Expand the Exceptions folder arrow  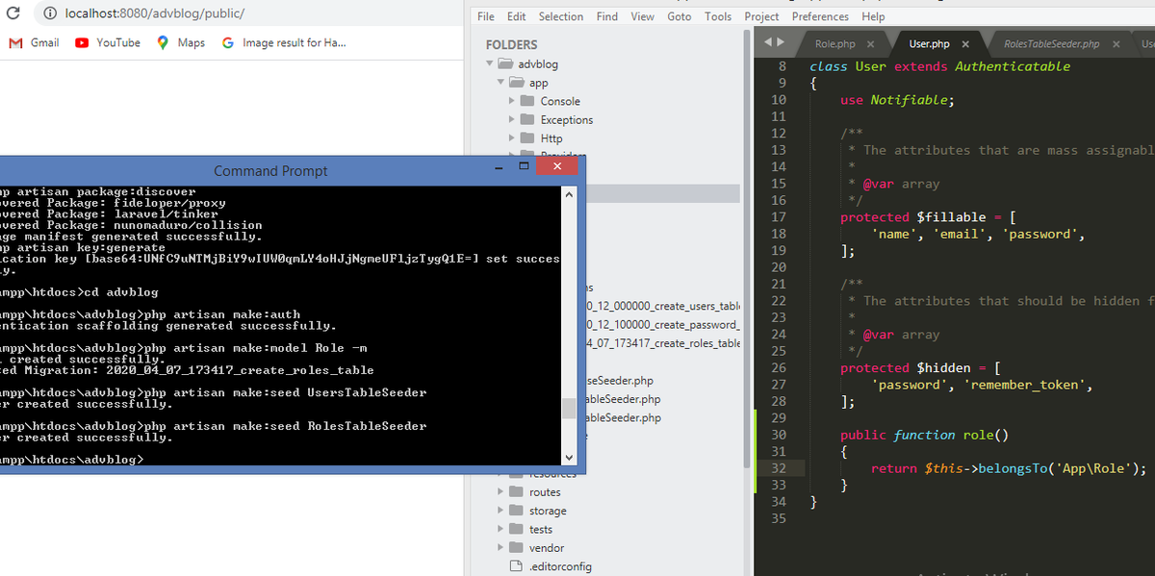click(x=512, y=120)
